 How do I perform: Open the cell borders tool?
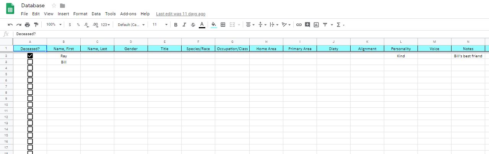tap(223, 24)
